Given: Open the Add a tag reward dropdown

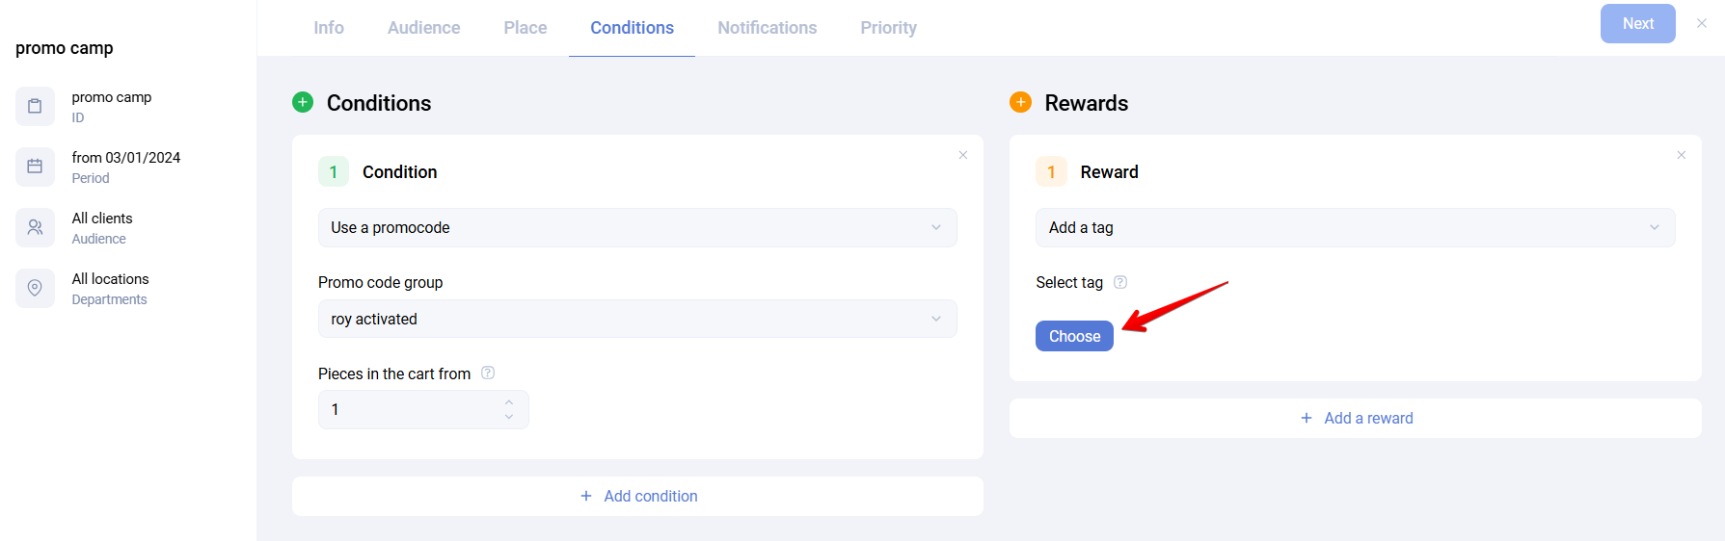Looking at the screenshot, I should 1355,227.
